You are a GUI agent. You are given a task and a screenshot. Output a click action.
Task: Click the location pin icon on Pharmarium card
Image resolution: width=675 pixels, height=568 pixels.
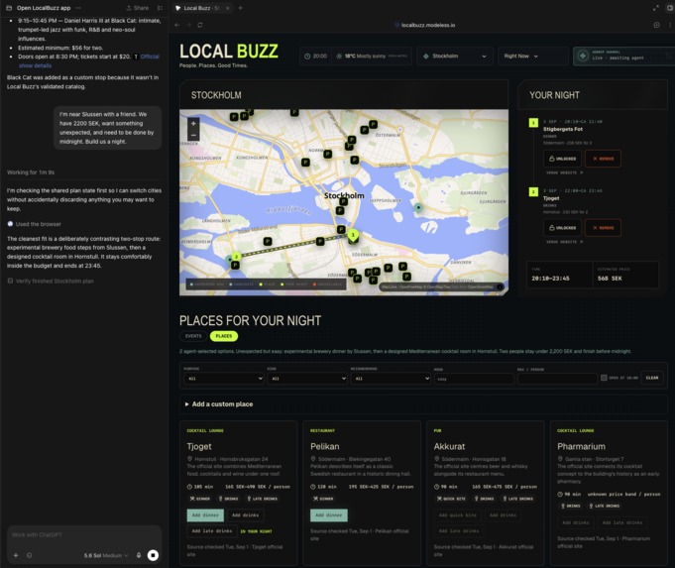(x=560, y=459)
